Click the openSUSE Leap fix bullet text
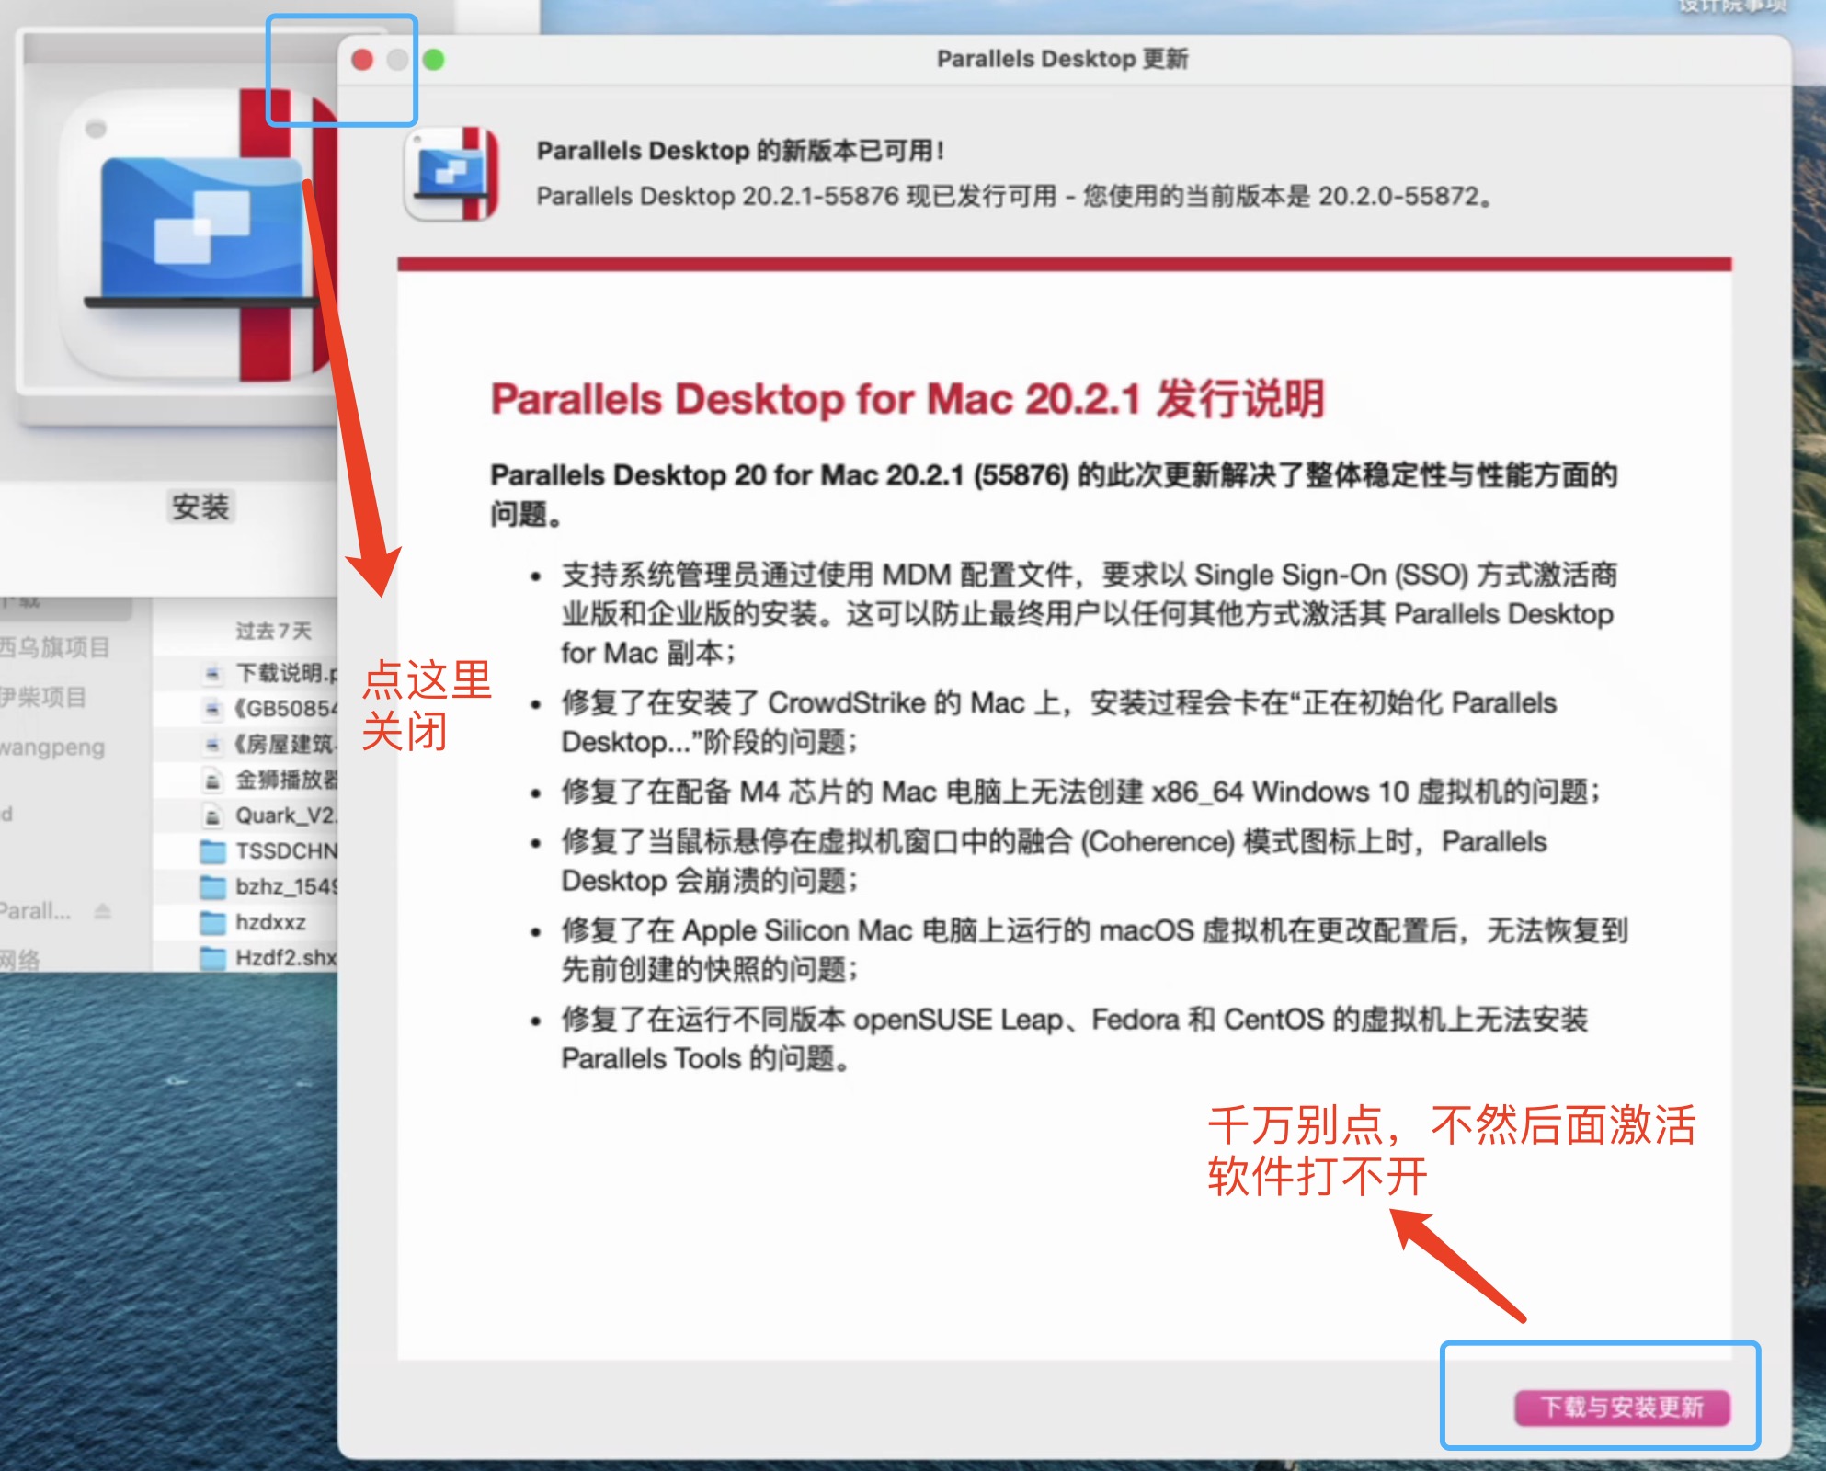 1074,1039
